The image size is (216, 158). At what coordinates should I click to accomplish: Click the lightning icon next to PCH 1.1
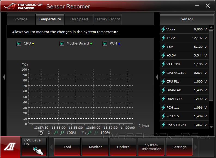click(163, 107)
